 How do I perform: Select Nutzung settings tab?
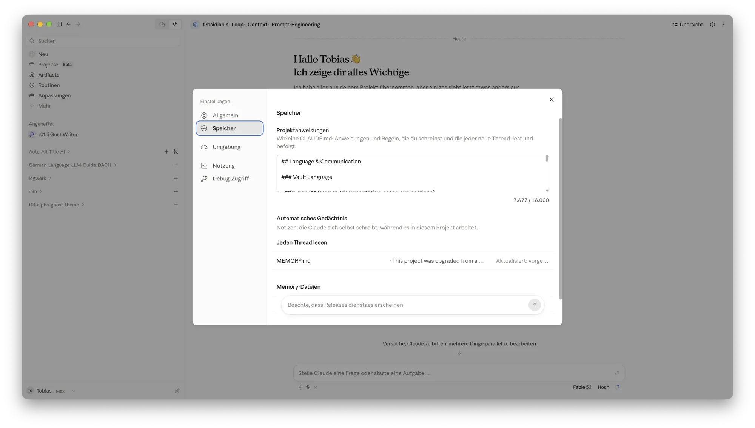pyautogui.click(x=230, y=166)
